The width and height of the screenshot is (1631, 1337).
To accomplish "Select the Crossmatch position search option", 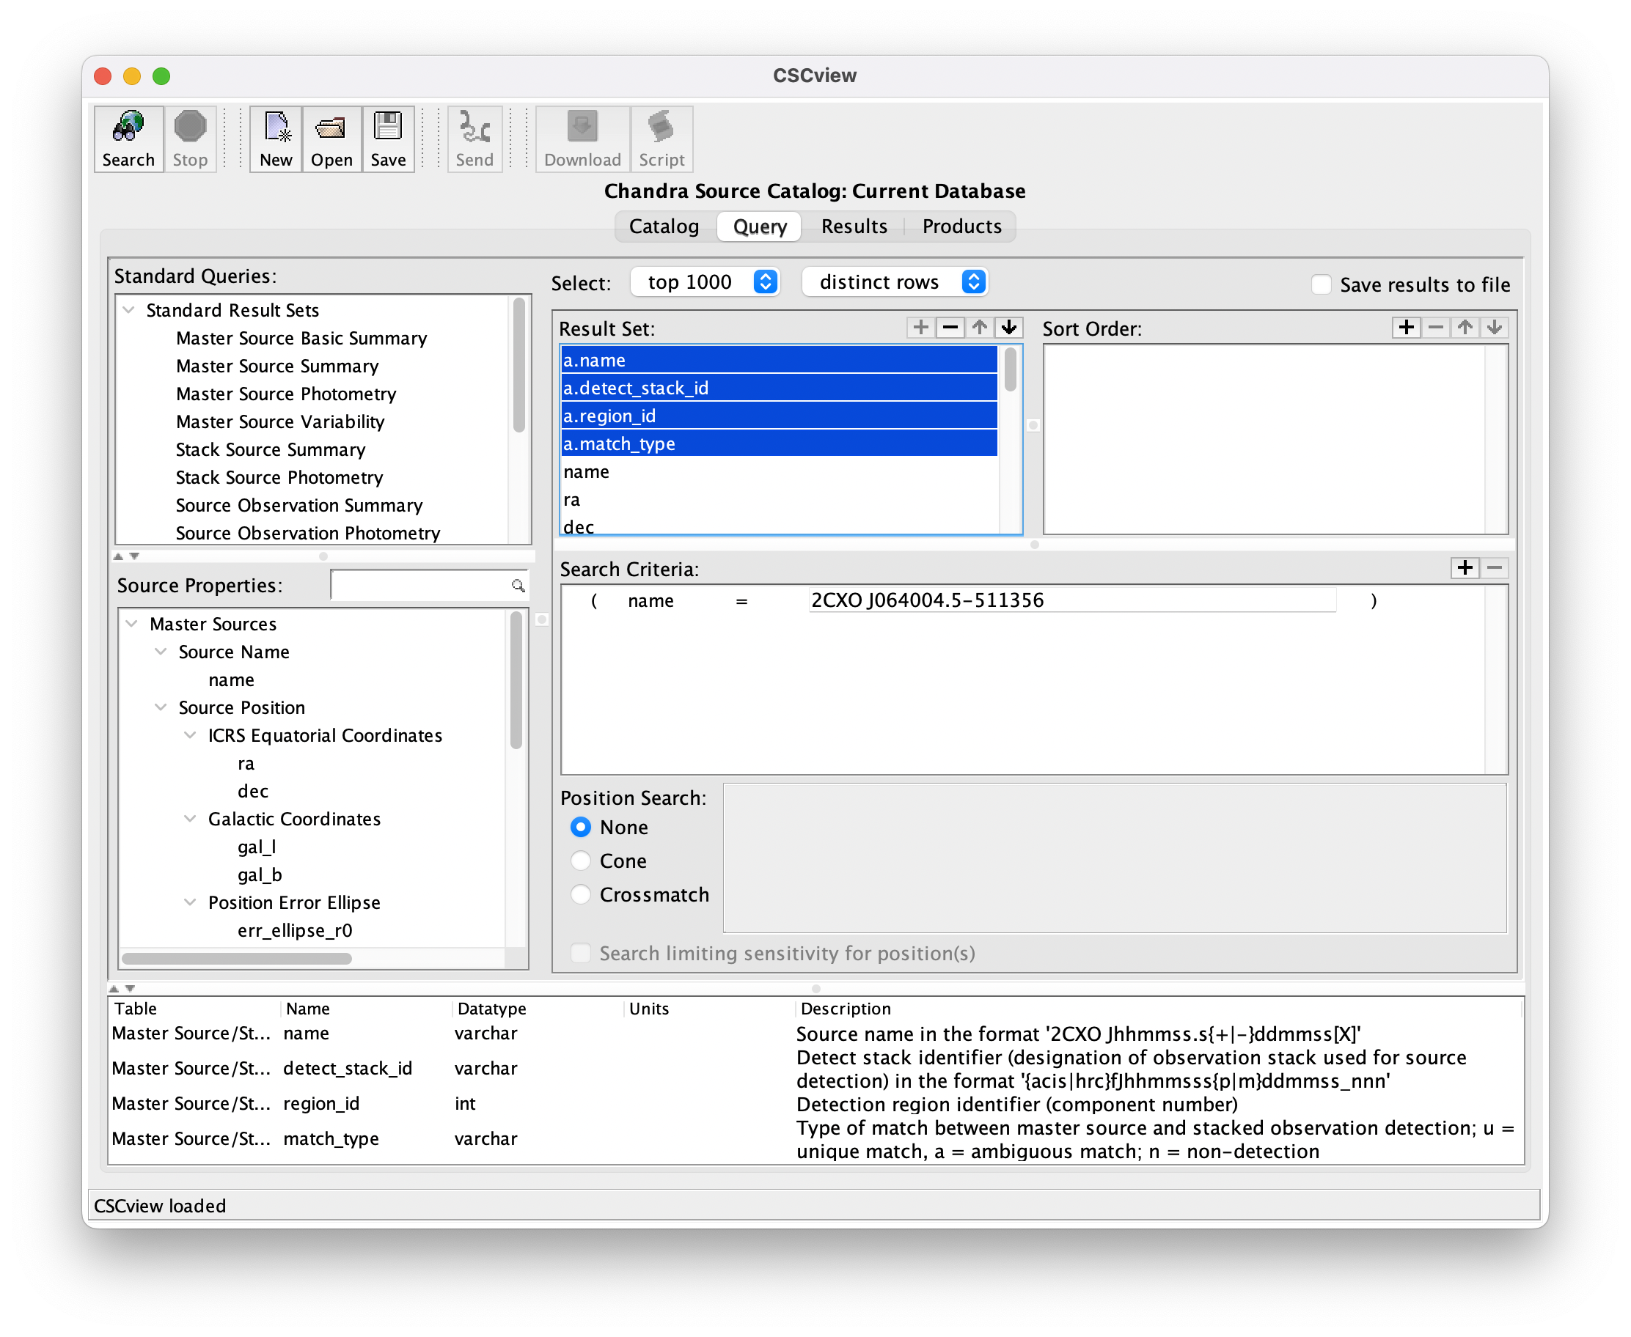I will pos(580,894).
